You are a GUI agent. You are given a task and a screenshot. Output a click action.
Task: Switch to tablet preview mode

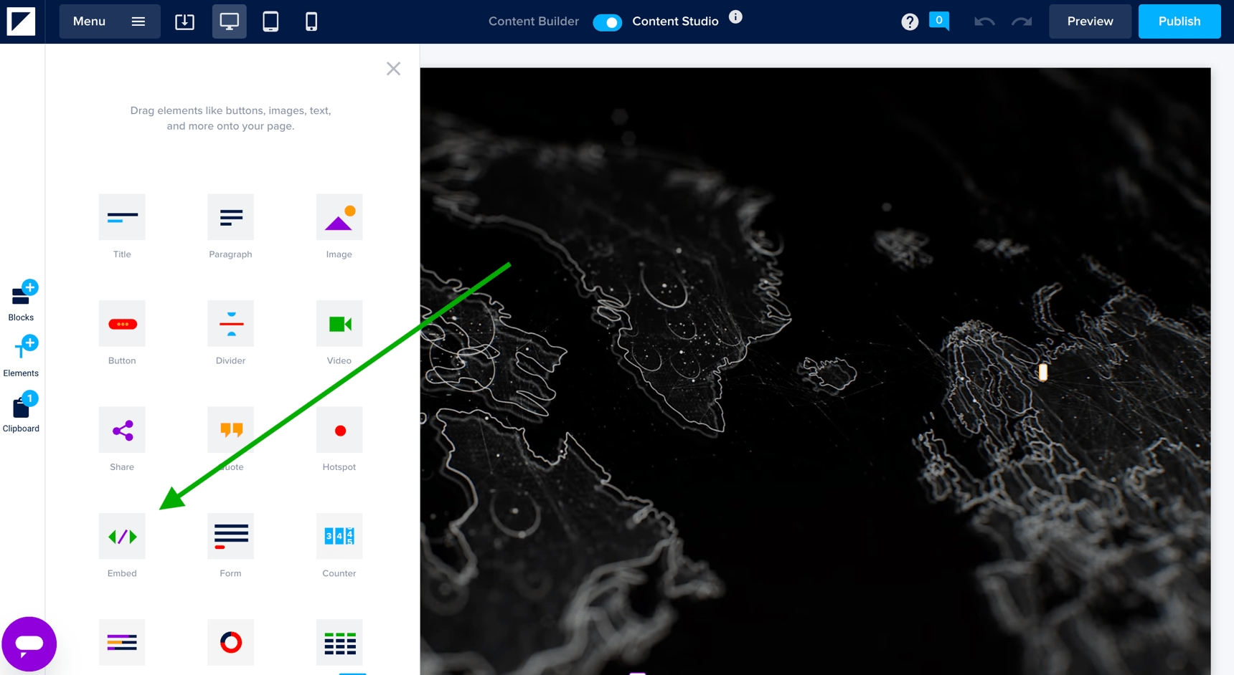pyautogui.click(x=270, y=21)
